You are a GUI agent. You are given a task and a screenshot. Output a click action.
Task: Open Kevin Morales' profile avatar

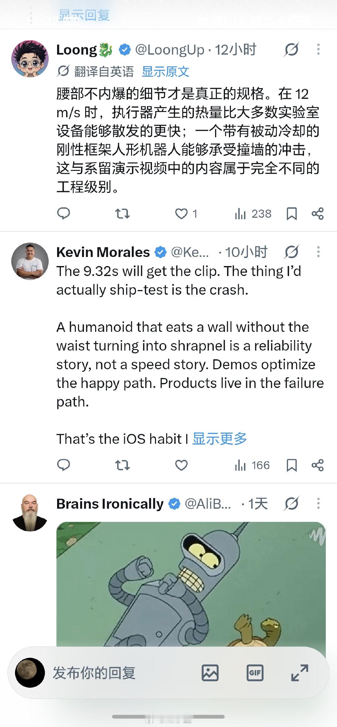[30, 261]
